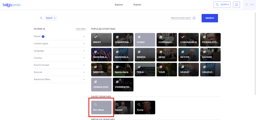
Task: Select the CHAMPIONS storytag tile
Action: (123, 40)
